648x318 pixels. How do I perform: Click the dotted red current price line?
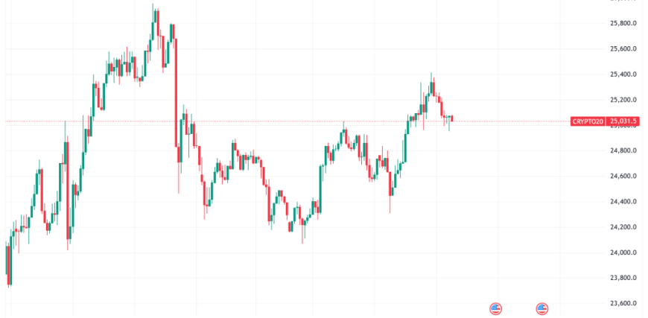[x=298, y=121]
